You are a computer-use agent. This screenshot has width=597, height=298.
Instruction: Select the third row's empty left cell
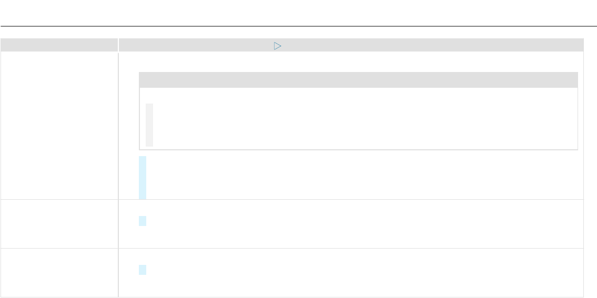[x=59, y=272]
